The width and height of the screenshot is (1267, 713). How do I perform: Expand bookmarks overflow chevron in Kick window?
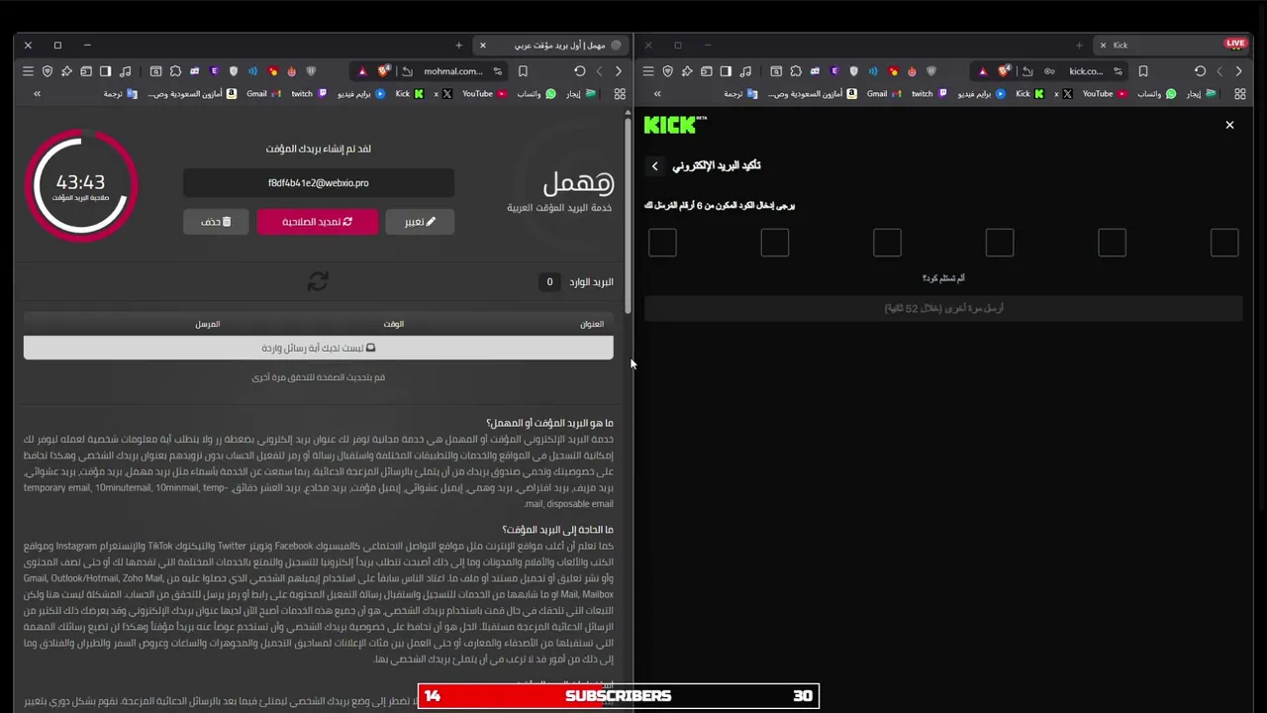pyautogui.click(x=657, y=94)
